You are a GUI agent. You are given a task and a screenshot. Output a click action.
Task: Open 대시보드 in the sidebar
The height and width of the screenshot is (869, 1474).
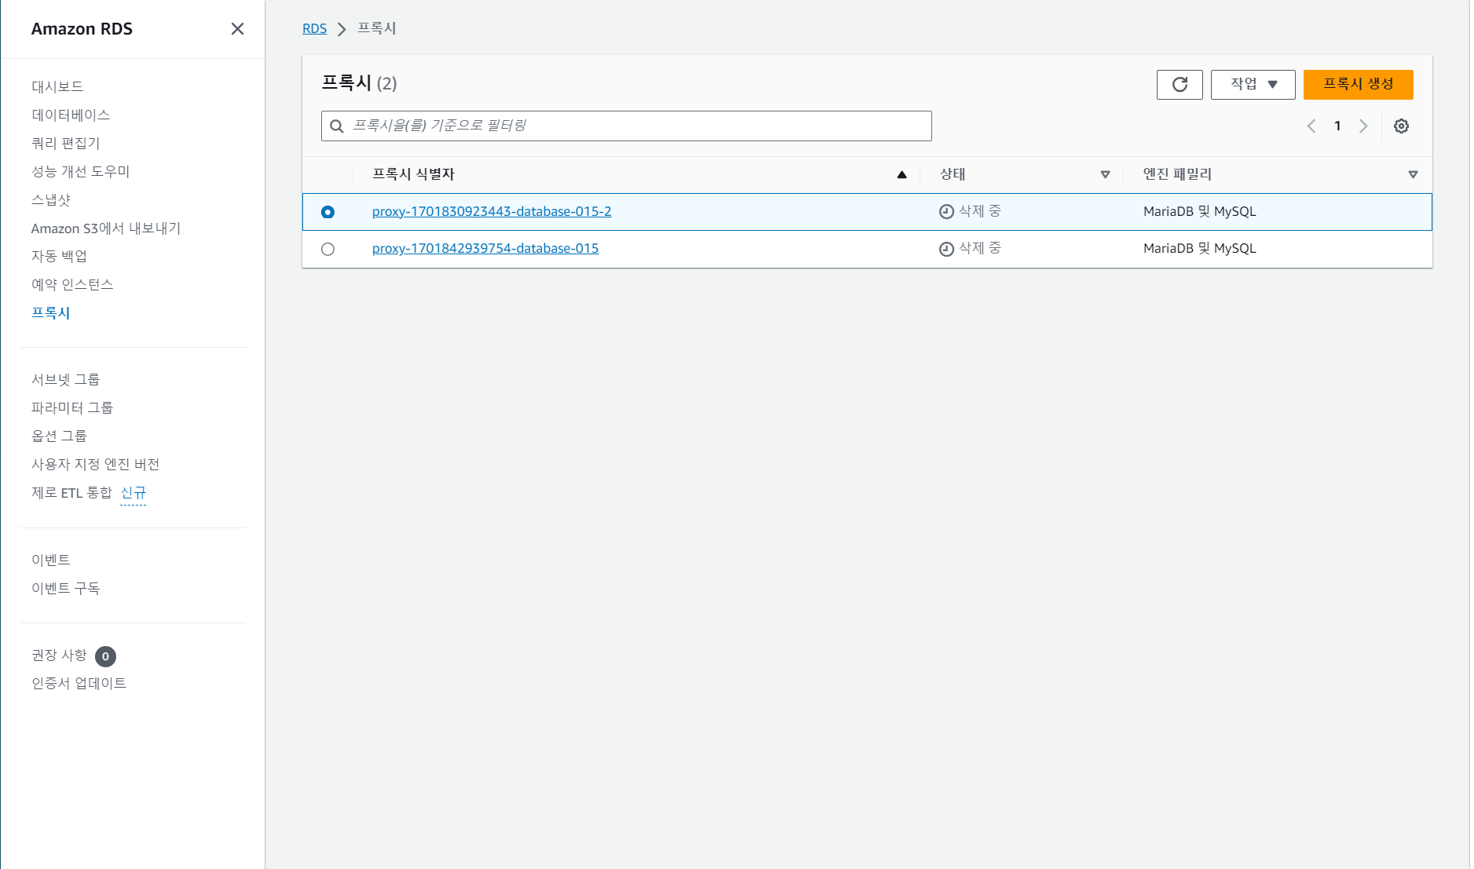[x=57, y=86]
